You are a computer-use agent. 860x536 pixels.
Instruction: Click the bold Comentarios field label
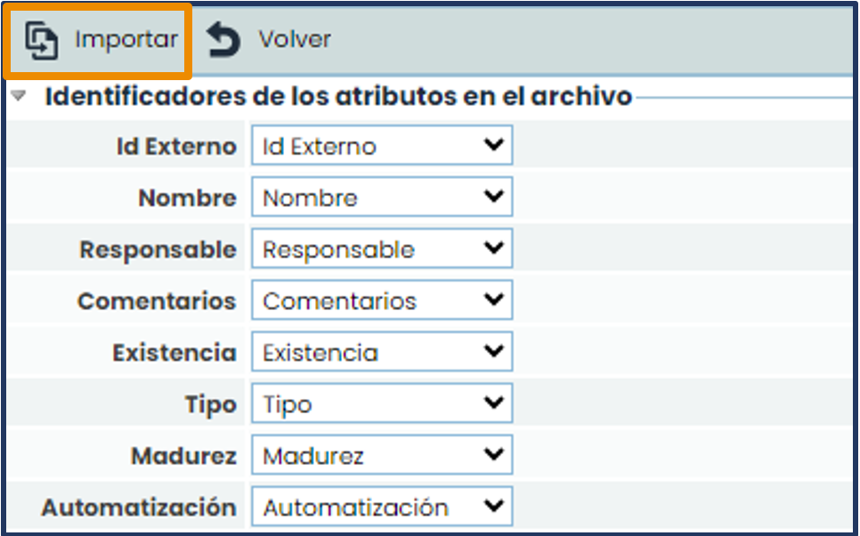(157, 302)
